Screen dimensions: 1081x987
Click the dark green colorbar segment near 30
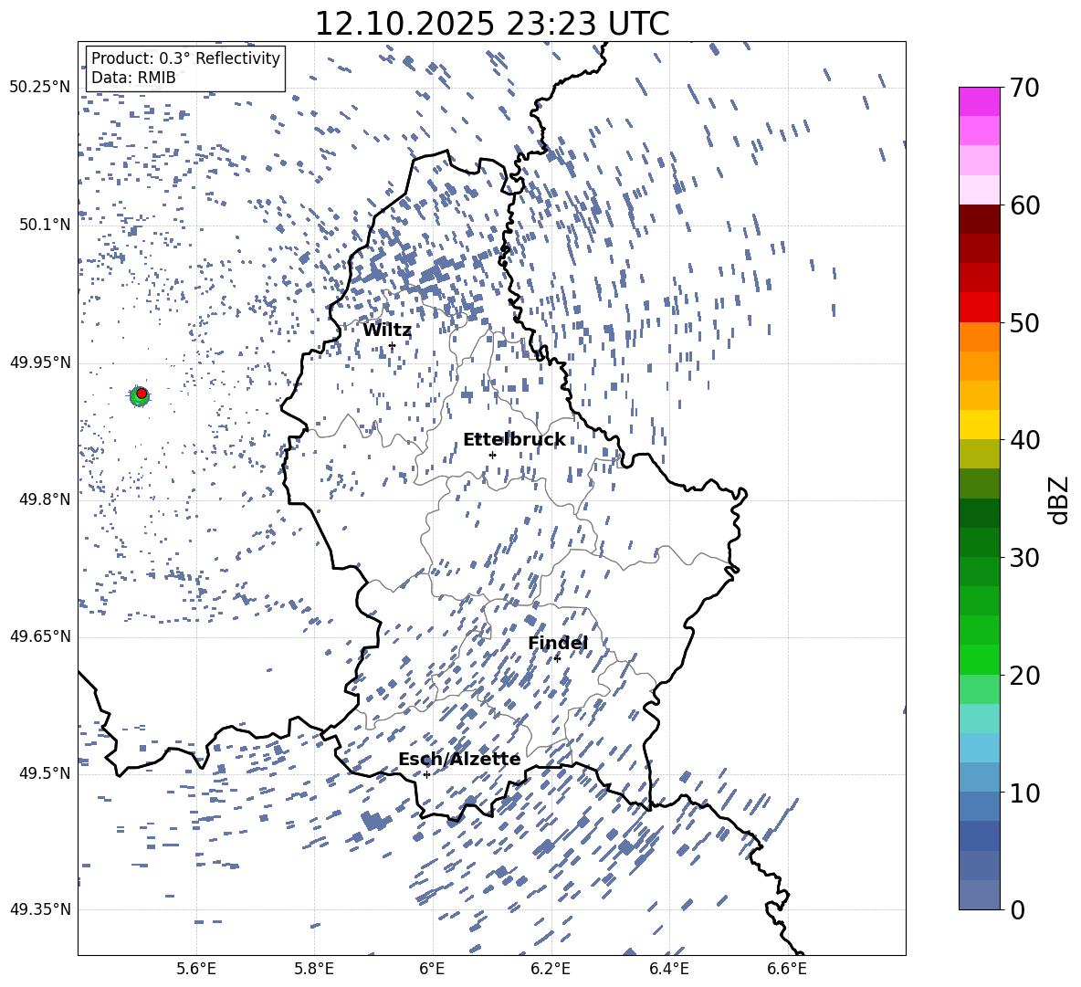coord(979,542)
